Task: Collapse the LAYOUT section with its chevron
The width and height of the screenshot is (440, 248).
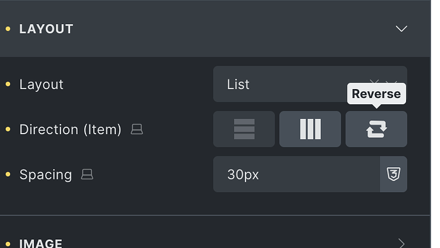Action: 401,29
